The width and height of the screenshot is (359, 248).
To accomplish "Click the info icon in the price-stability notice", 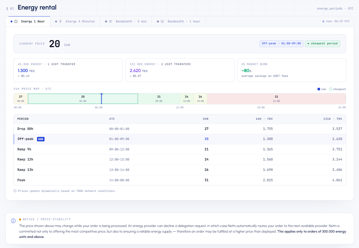I will tap(13, 221).
